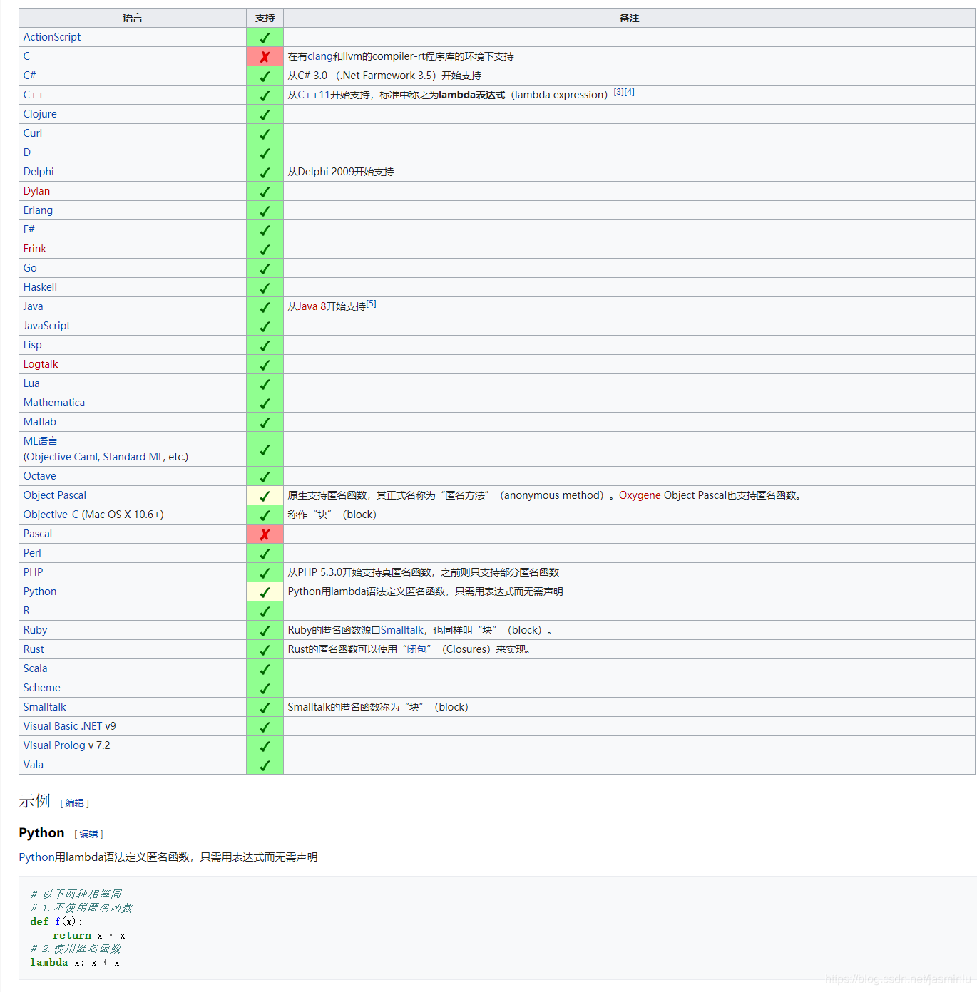977x992 pixels.
Task: Click 编辑 beside the 示例 heading
Action: (x=74, y=803)
